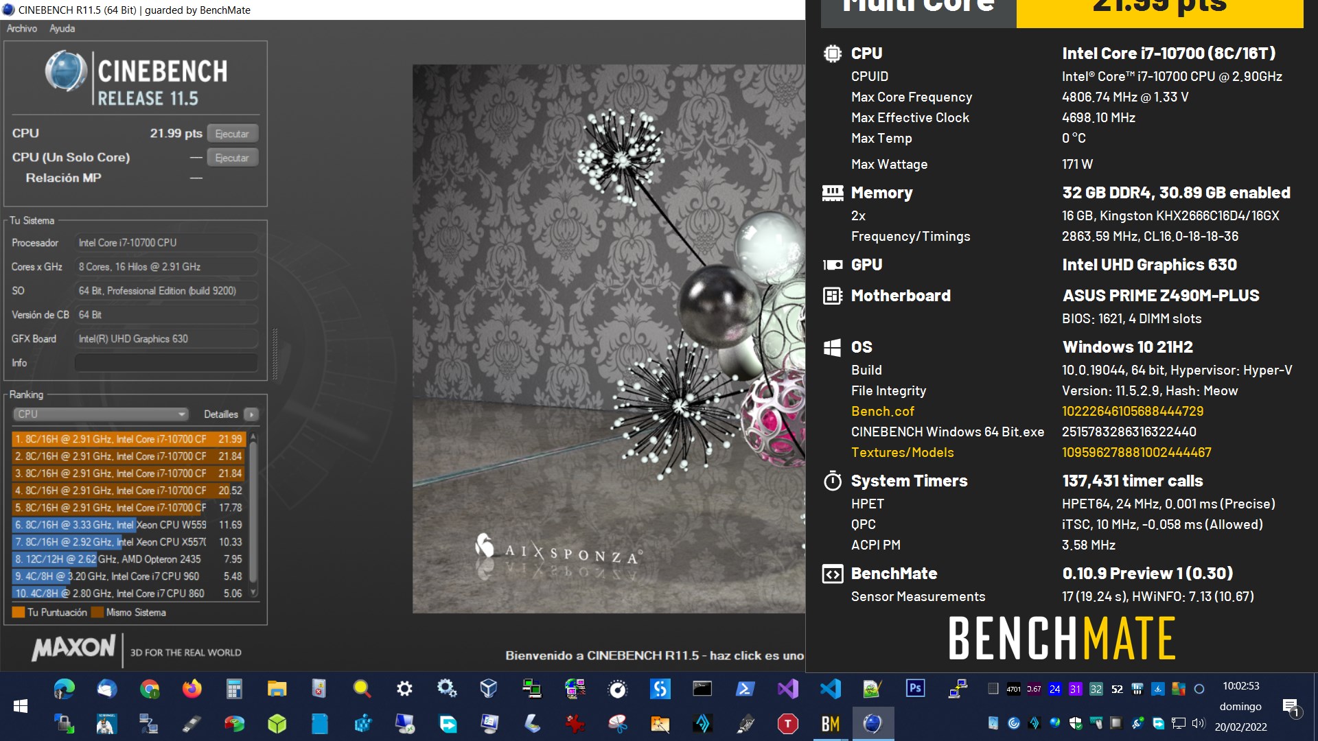The width and height of the screenshot is (1318, 741).
Task: Open the Snipping Tool taskbar icon
Action: point(618,724)
